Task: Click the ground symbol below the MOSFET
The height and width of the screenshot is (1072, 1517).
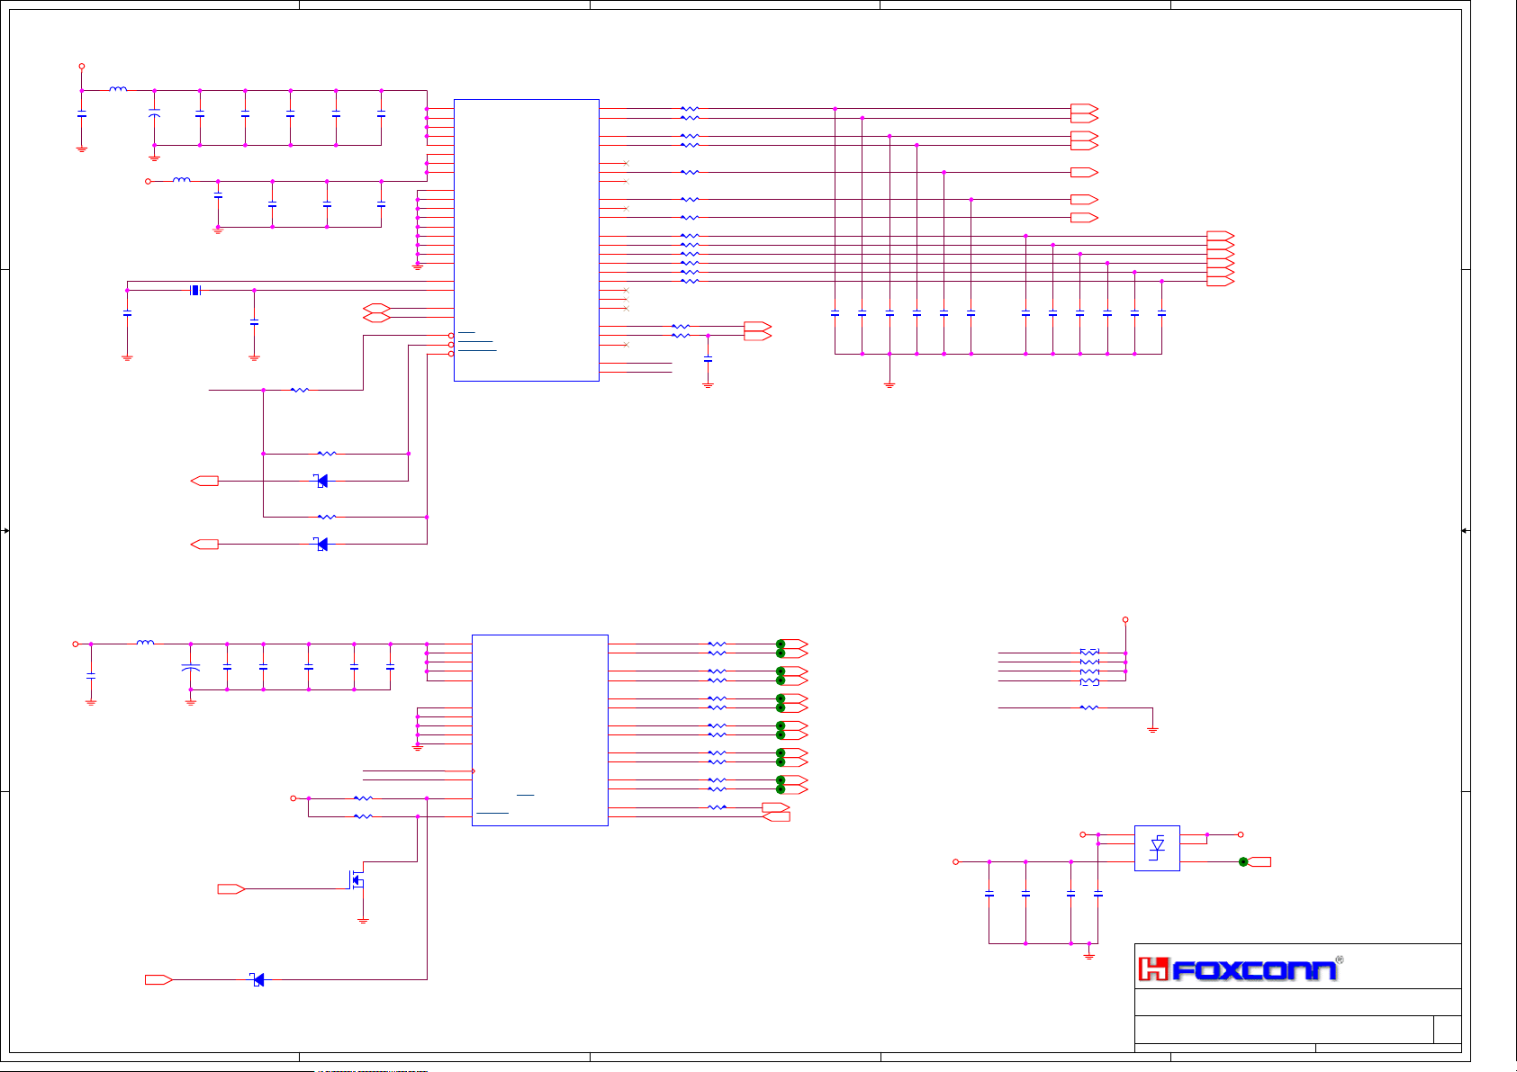Action: (363, 920)
